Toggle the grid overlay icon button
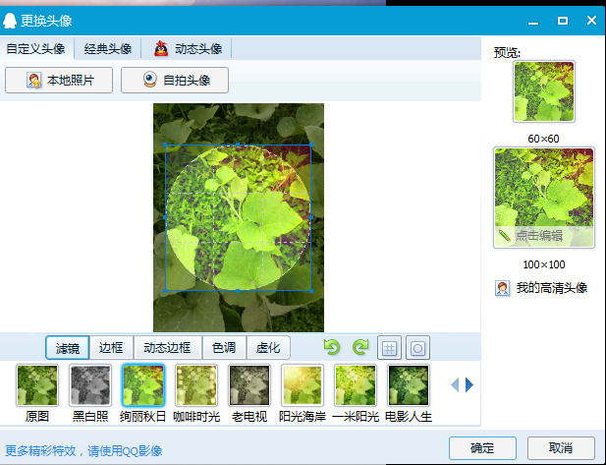The height and width of the screenshot is (465, 606). (x=389, y=348)
